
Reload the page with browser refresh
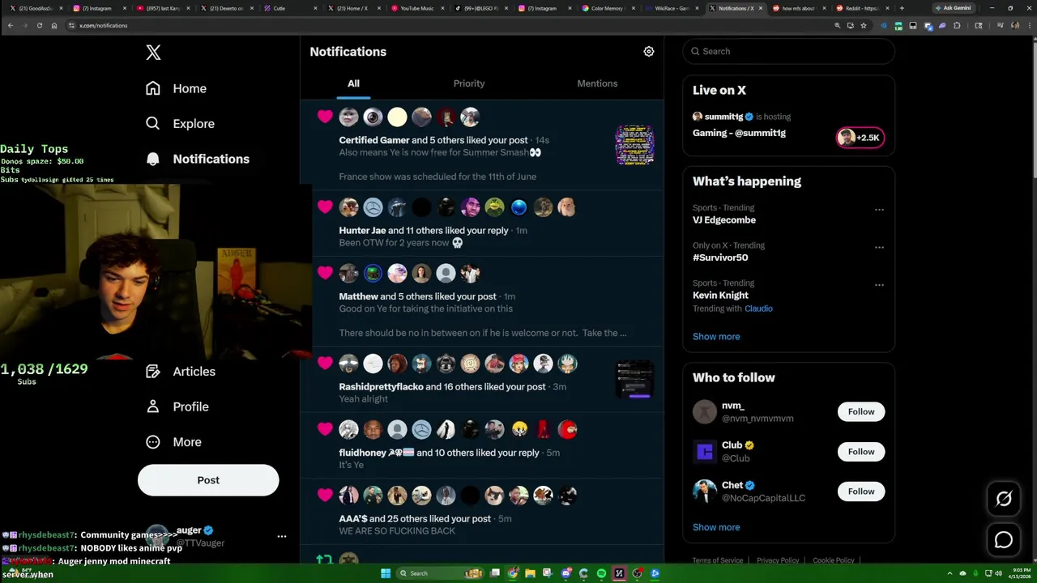(x=39, y=25)
